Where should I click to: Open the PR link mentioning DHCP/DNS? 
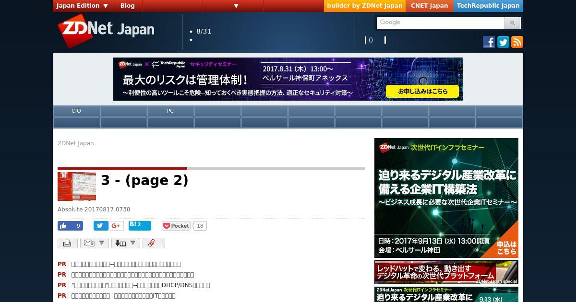tap(141, 285)
